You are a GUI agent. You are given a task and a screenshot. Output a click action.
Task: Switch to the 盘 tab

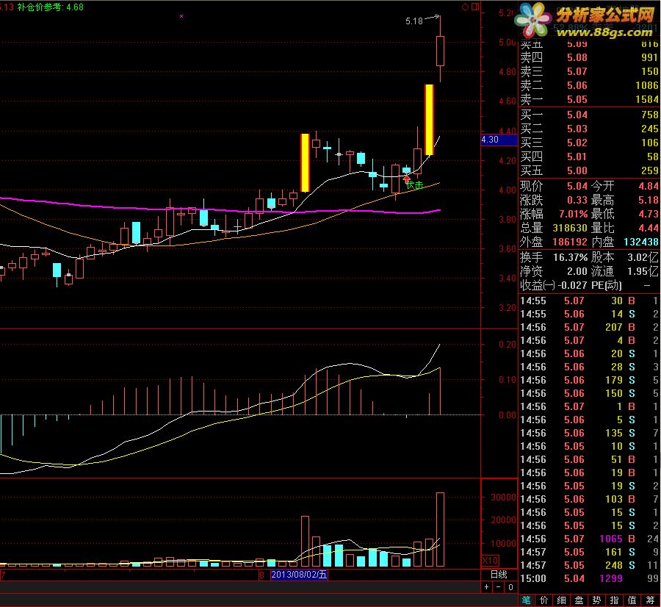[579, 600]
